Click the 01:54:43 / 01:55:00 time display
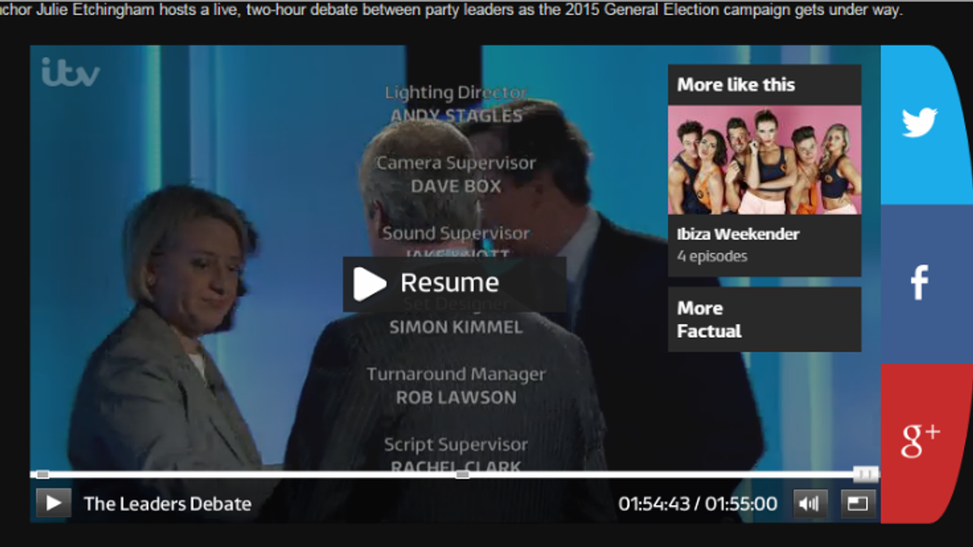Screen dimensions: 973x547 coord(699,504)
